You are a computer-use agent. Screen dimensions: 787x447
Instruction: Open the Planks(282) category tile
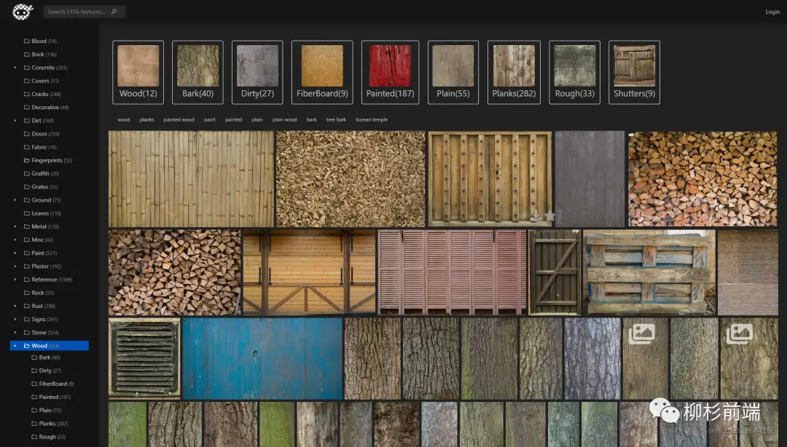514,72
